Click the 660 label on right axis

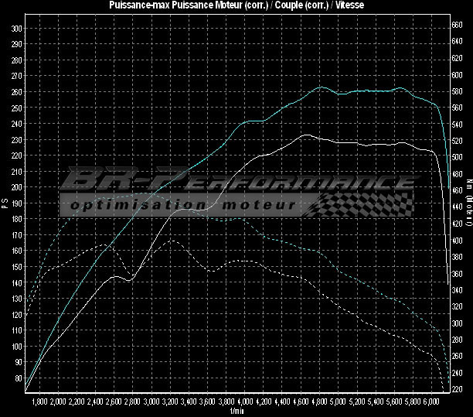click(457, 26)
